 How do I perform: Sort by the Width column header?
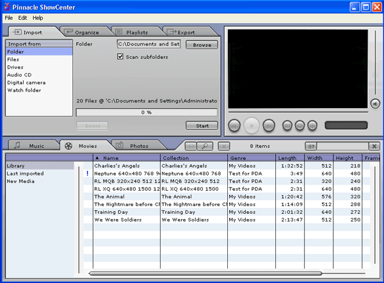(x=319, y=158)
